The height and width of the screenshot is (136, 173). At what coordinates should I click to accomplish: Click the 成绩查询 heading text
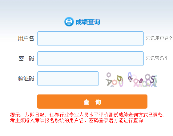click(88, 22)
